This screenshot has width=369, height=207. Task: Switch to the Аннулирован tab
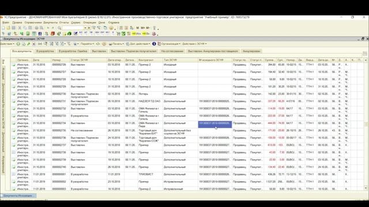251,51
